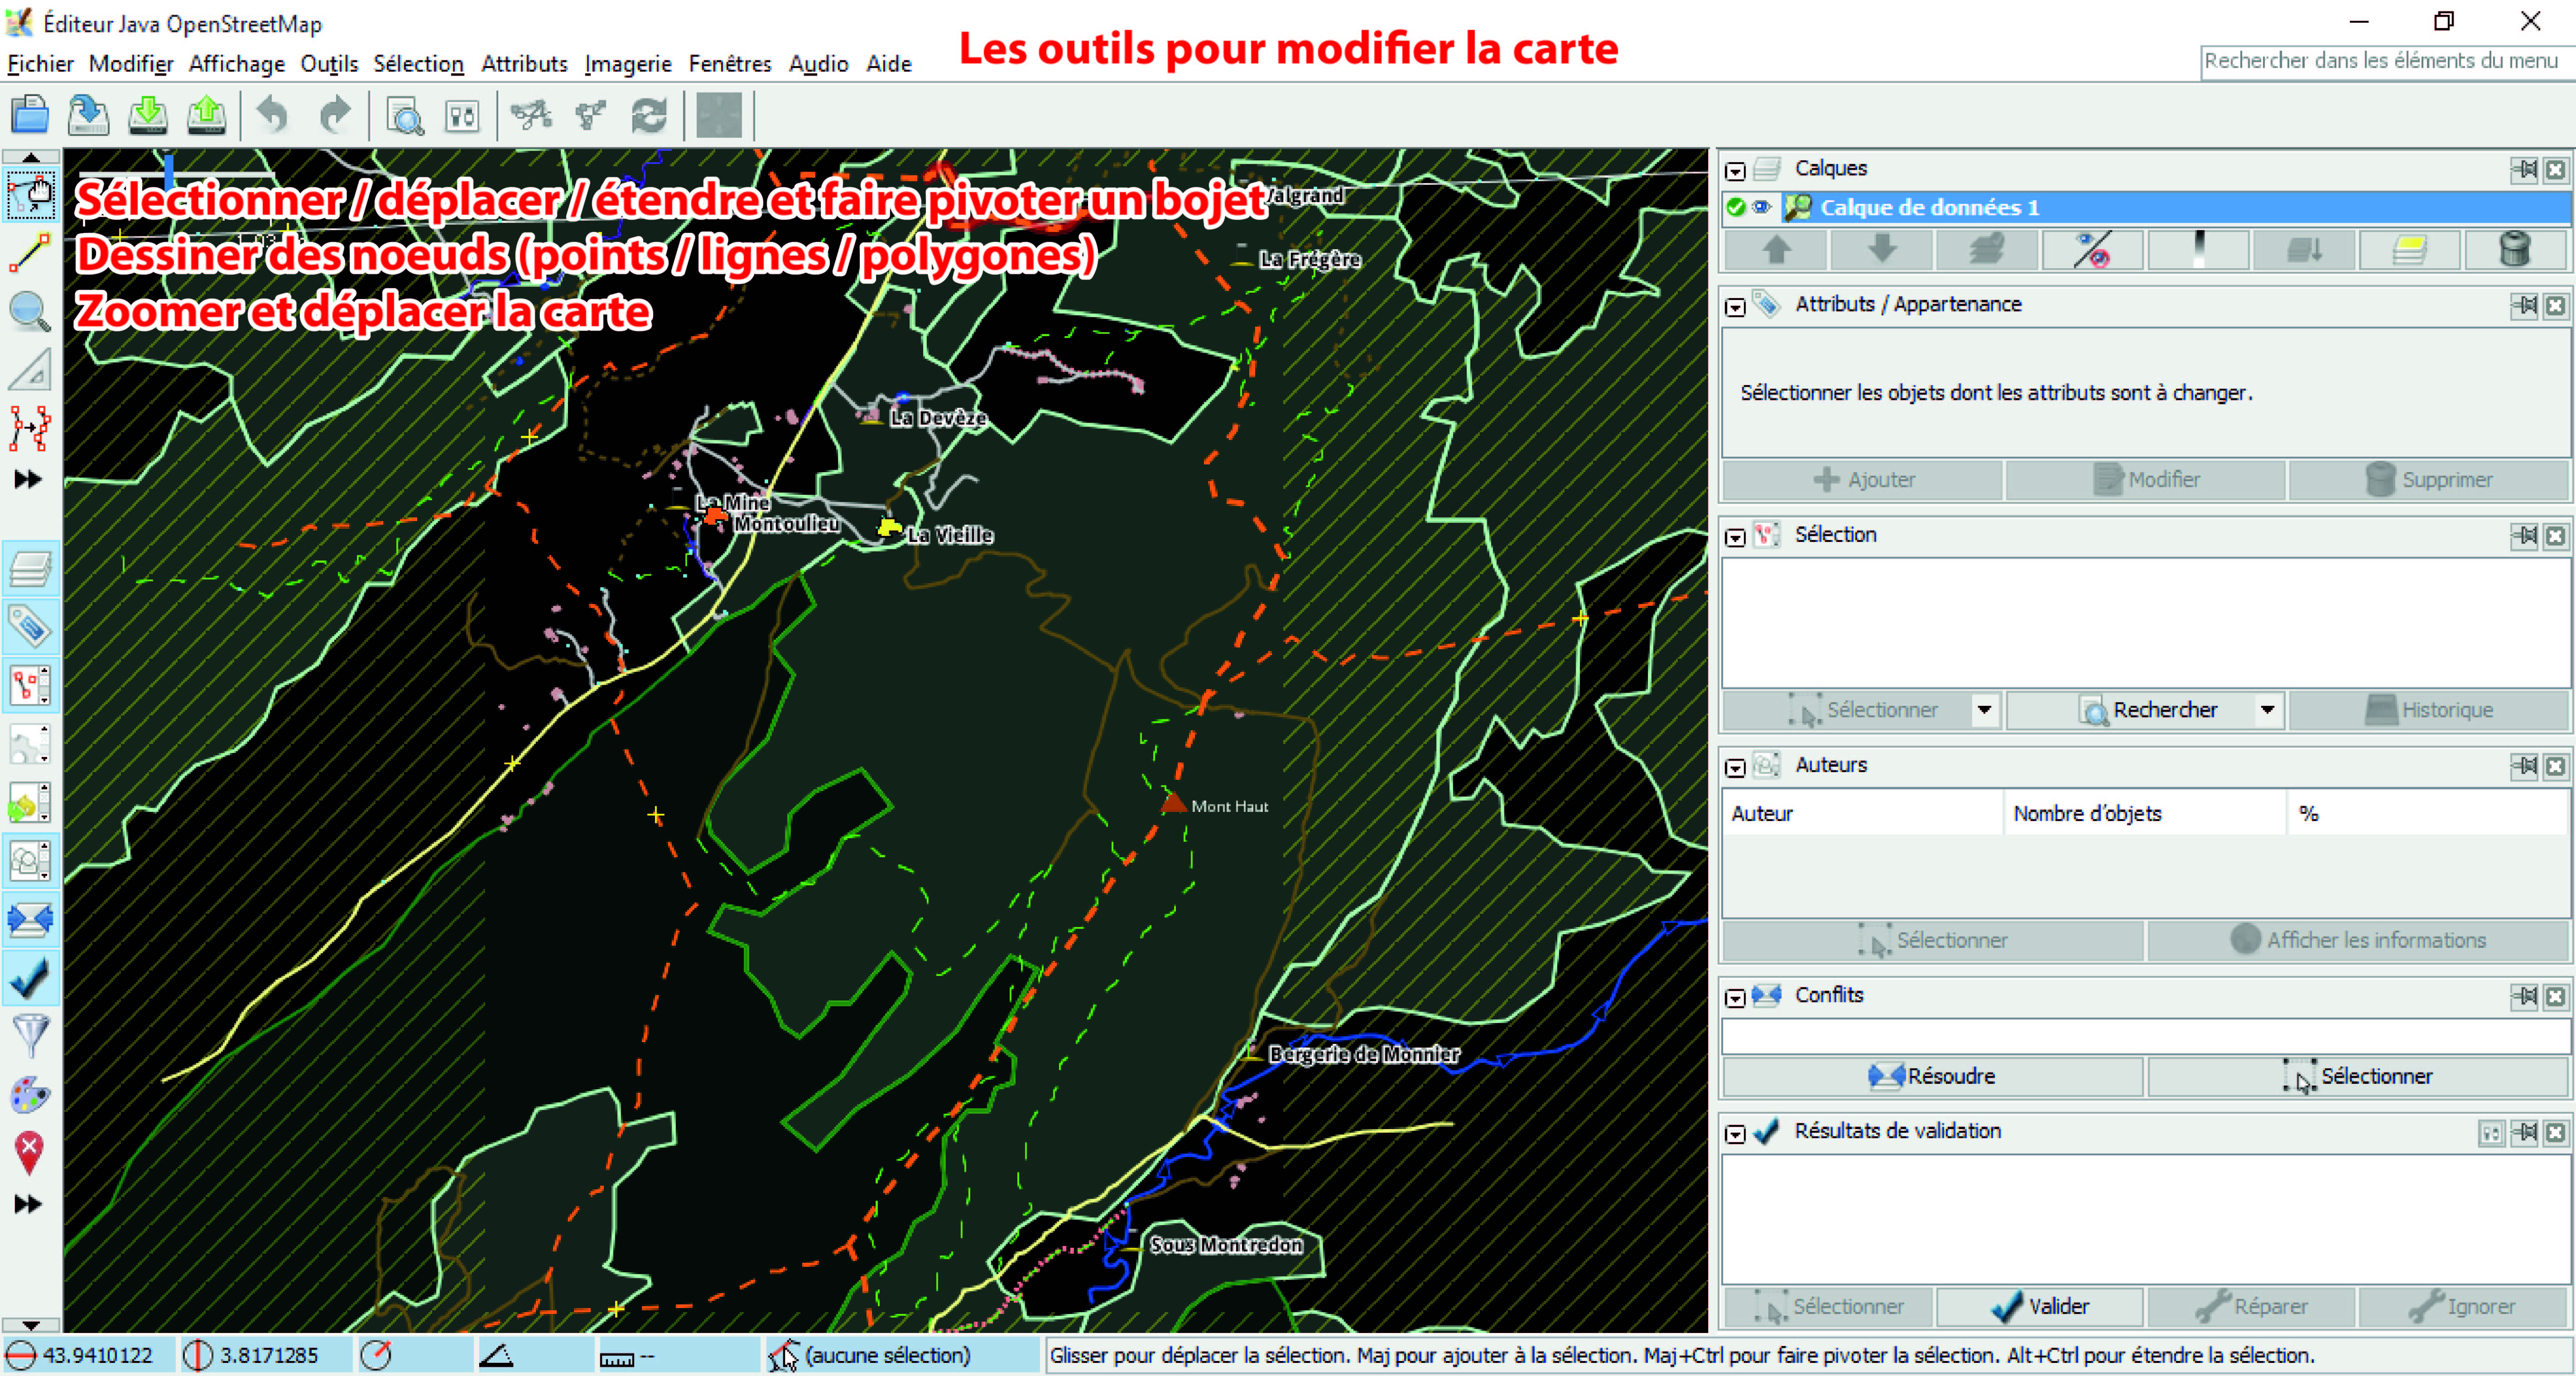
Task: Open the Modifier menu
Action: [x=131, y=64]
